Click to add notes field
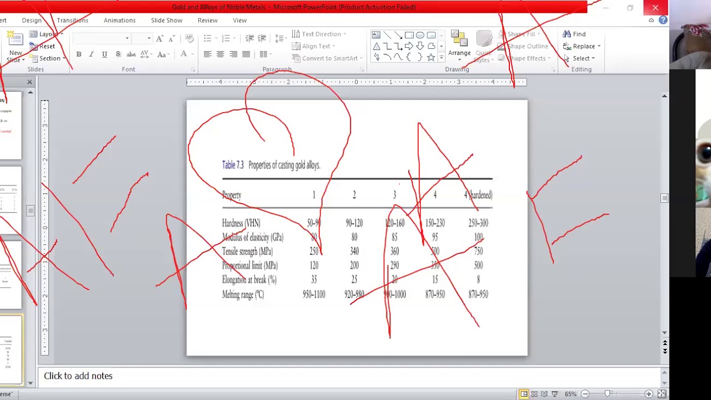 [x=349, y=376]
